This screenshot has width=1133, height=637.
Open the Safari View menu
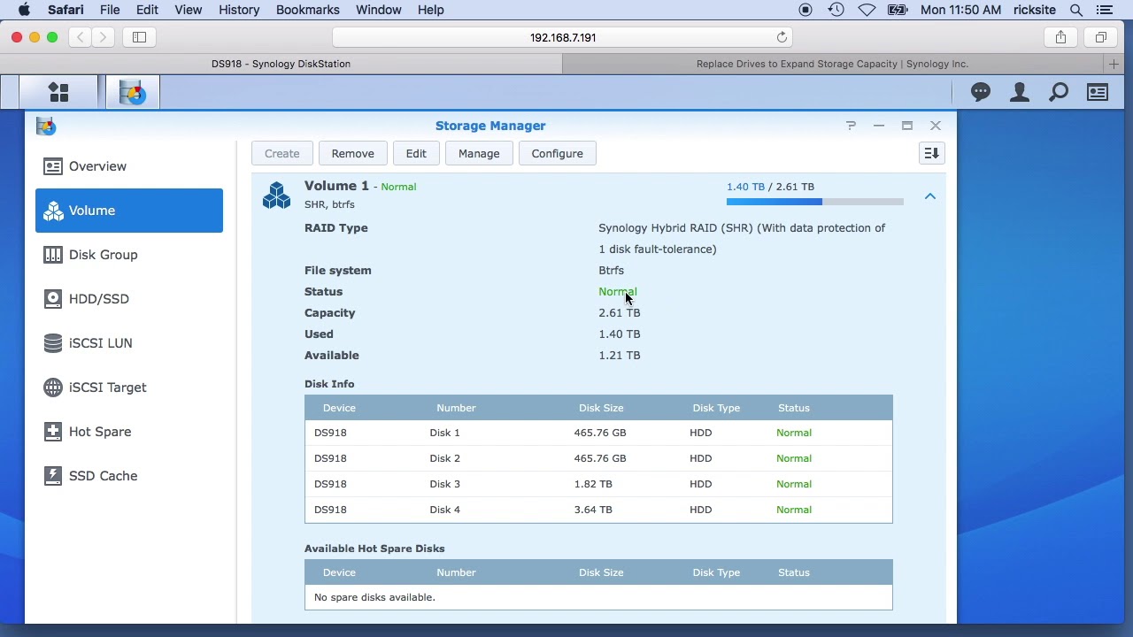click(188, 10)
